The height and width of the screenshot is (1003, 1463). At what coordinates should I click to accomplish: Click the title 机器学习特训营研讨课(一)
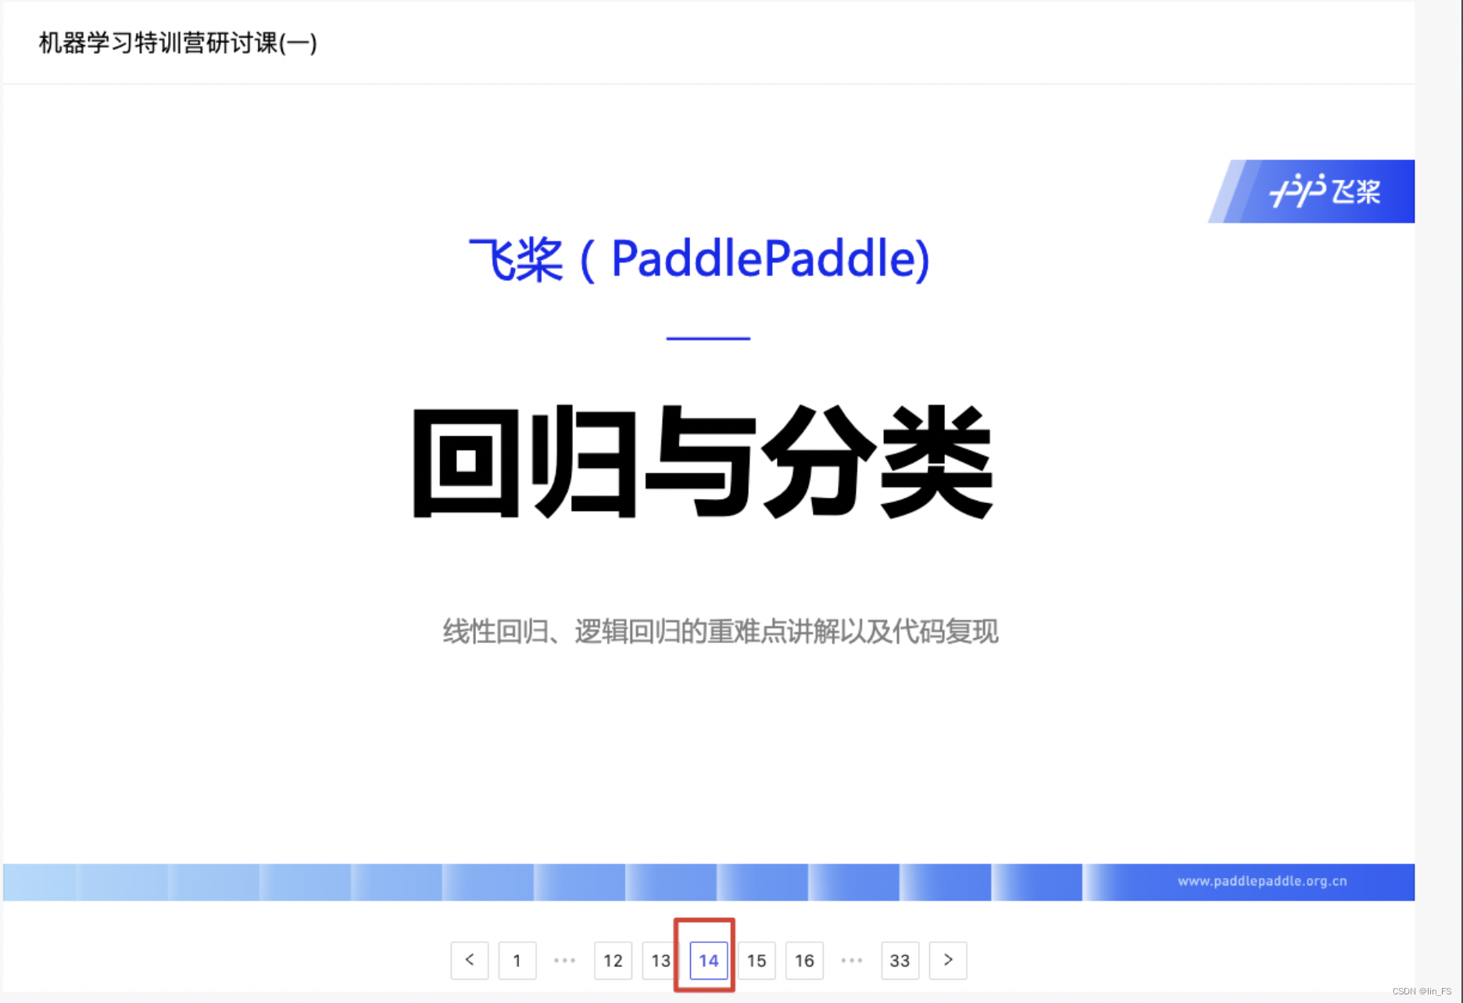178,43
